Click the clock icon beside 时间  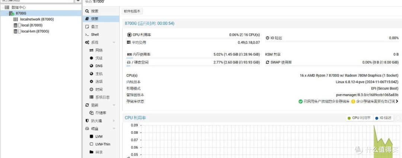(x=91, y=89)
